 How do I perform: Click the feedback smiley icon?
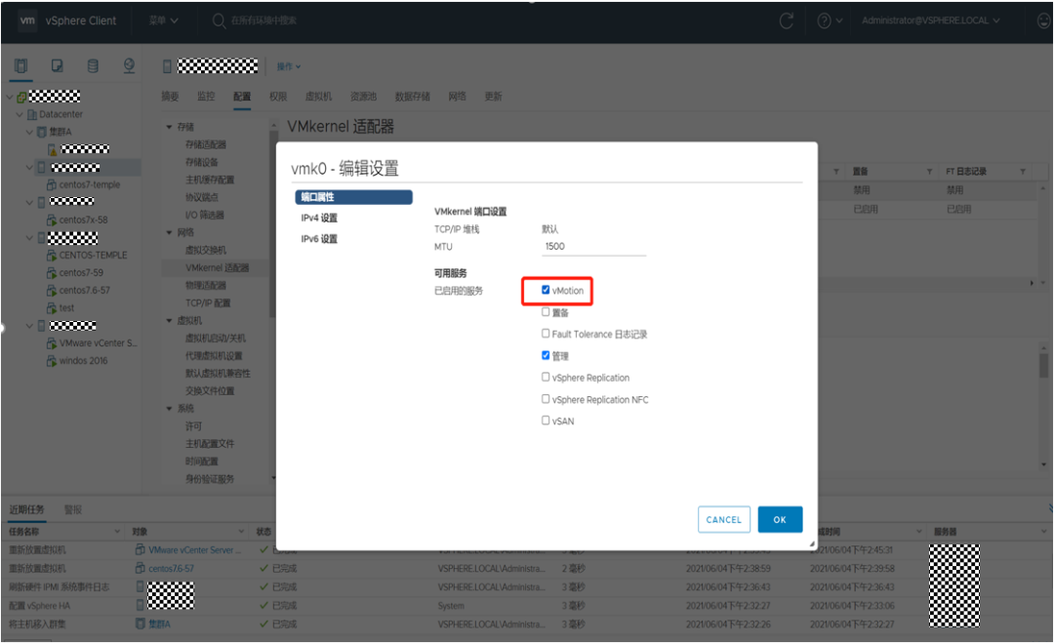[x=1044, y=20]
